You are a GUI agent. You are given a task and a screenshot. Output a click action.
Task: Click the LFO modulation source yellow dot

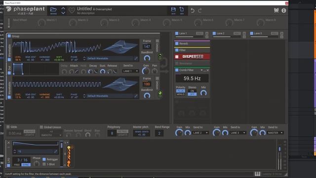click(69, 147)
